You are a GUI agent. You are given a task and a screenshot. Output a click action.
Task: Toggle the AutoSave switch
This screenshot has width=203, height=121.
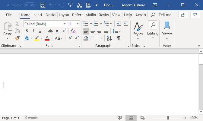(30, 5)
